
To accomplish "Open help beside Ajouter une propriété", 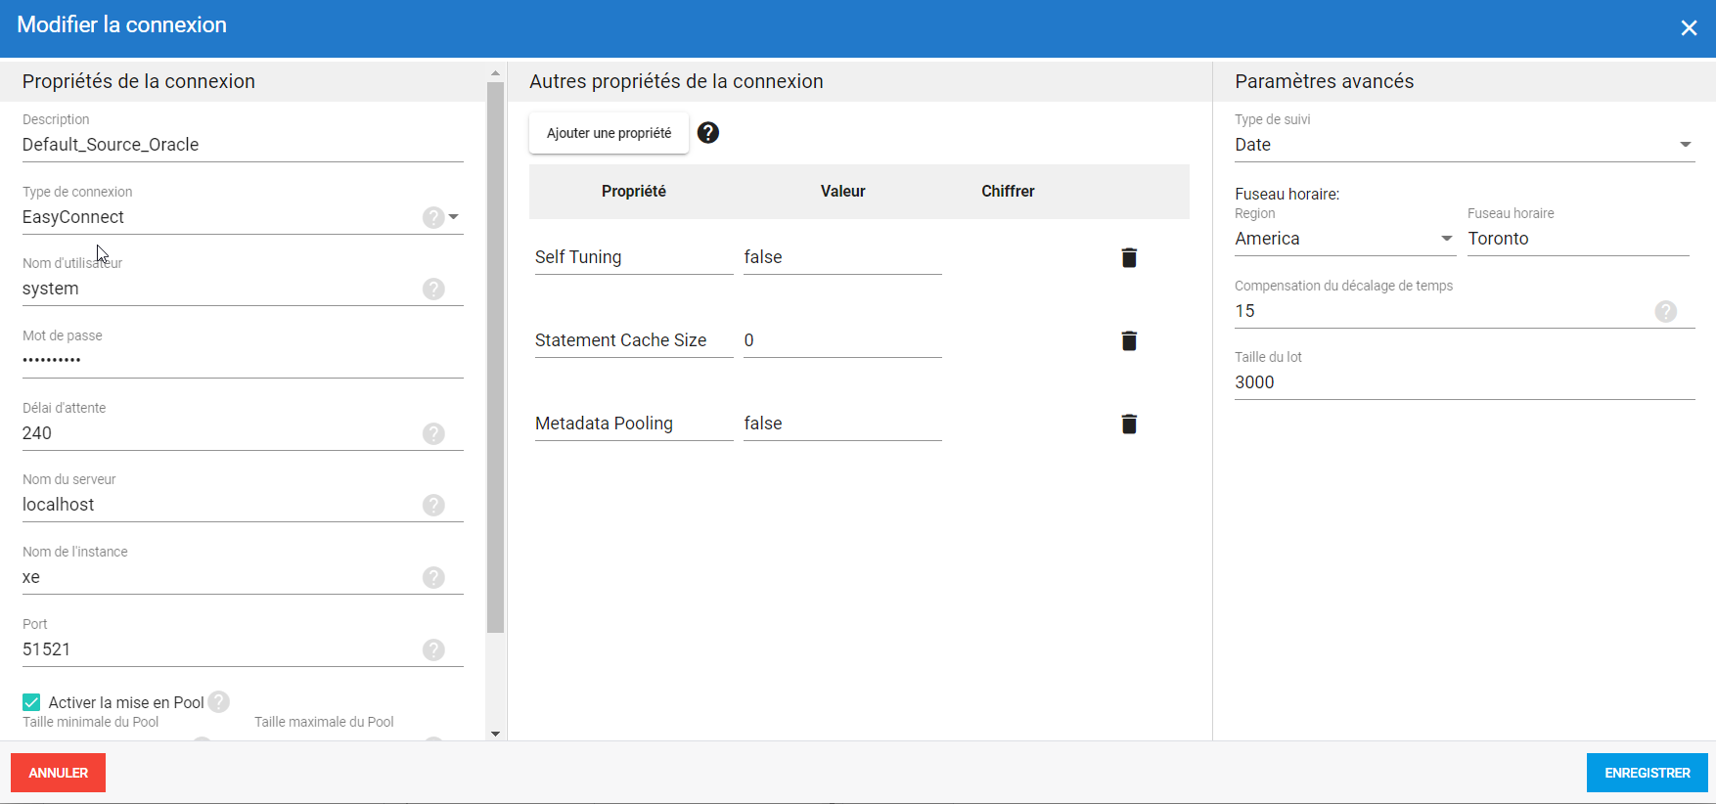I will [708, 133].
